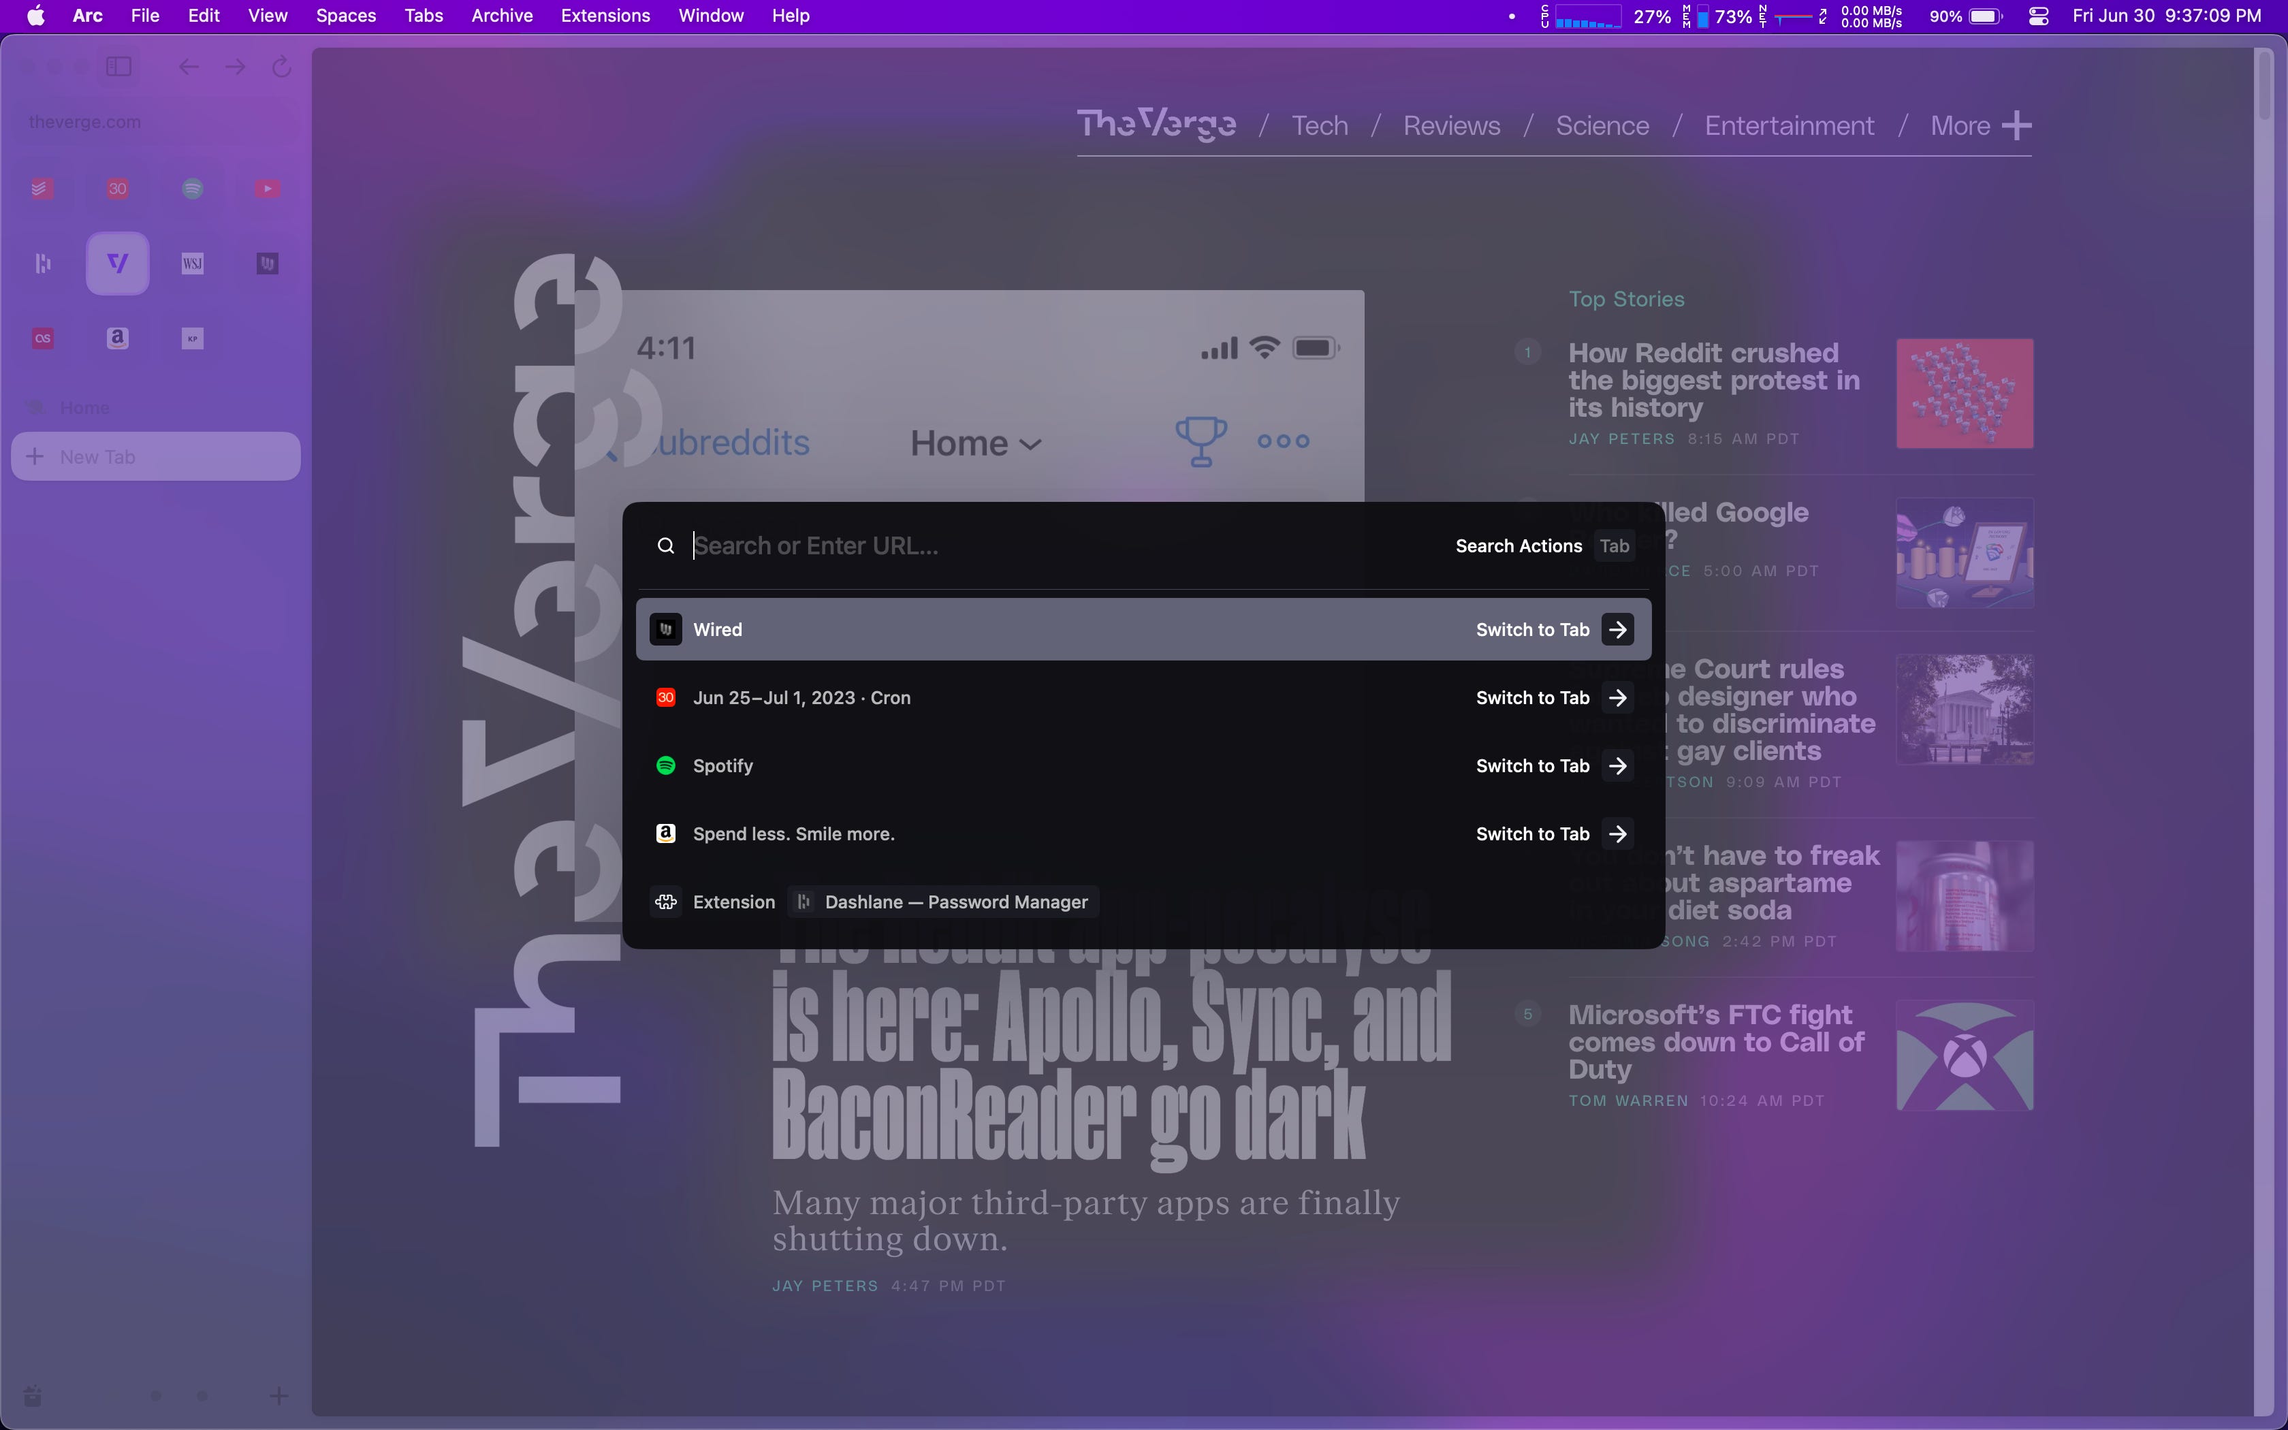Click the New Tab button in sidebar
The height and width of the screenshot is (1430, 2288).
tap(156, 457)
